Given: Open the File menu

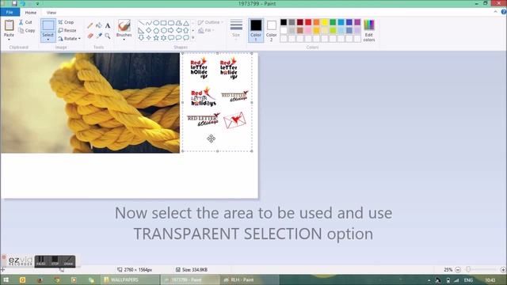Looking at the screenshot, I should pyautogui.click(x=10, y=13).
